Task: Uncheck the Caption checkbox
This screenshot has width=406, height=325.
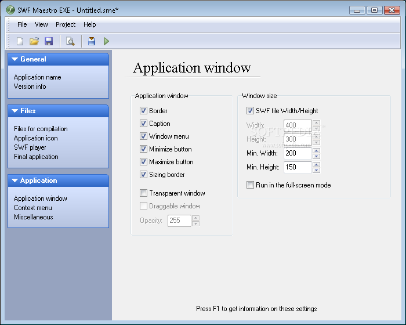Action: coord(143,124)
